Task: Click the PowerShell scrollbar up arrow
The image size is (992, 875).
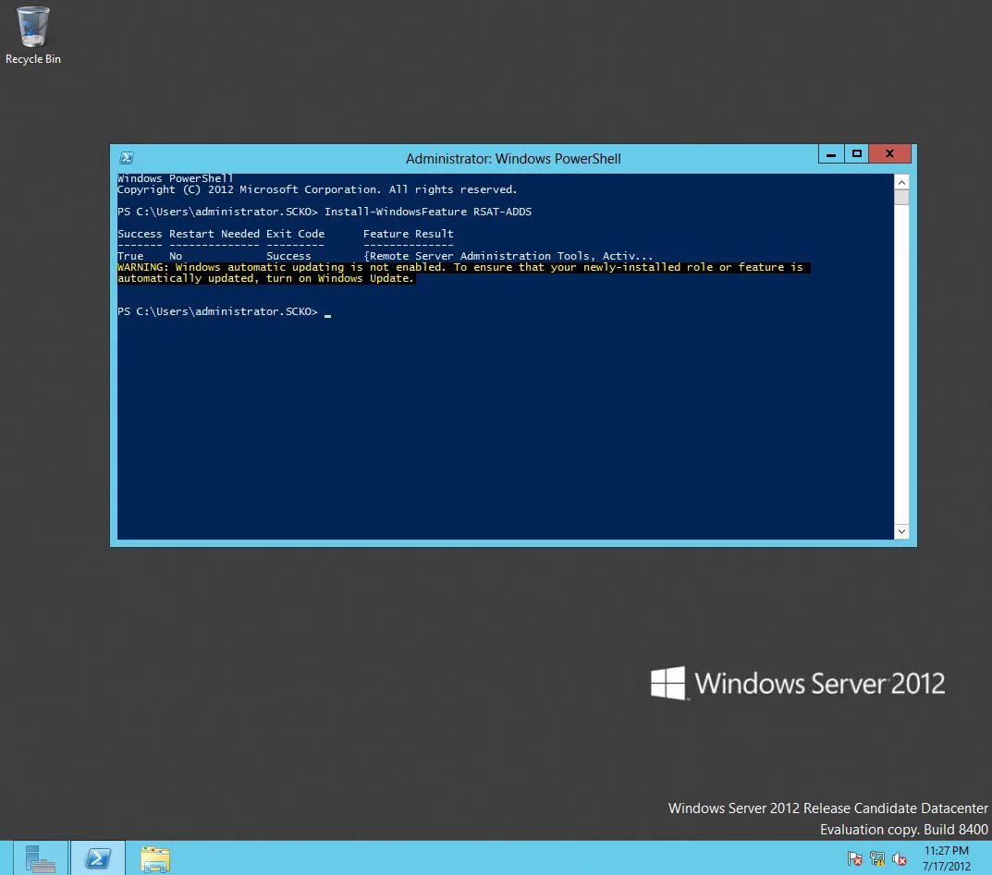Action: [x=901, y=182]
